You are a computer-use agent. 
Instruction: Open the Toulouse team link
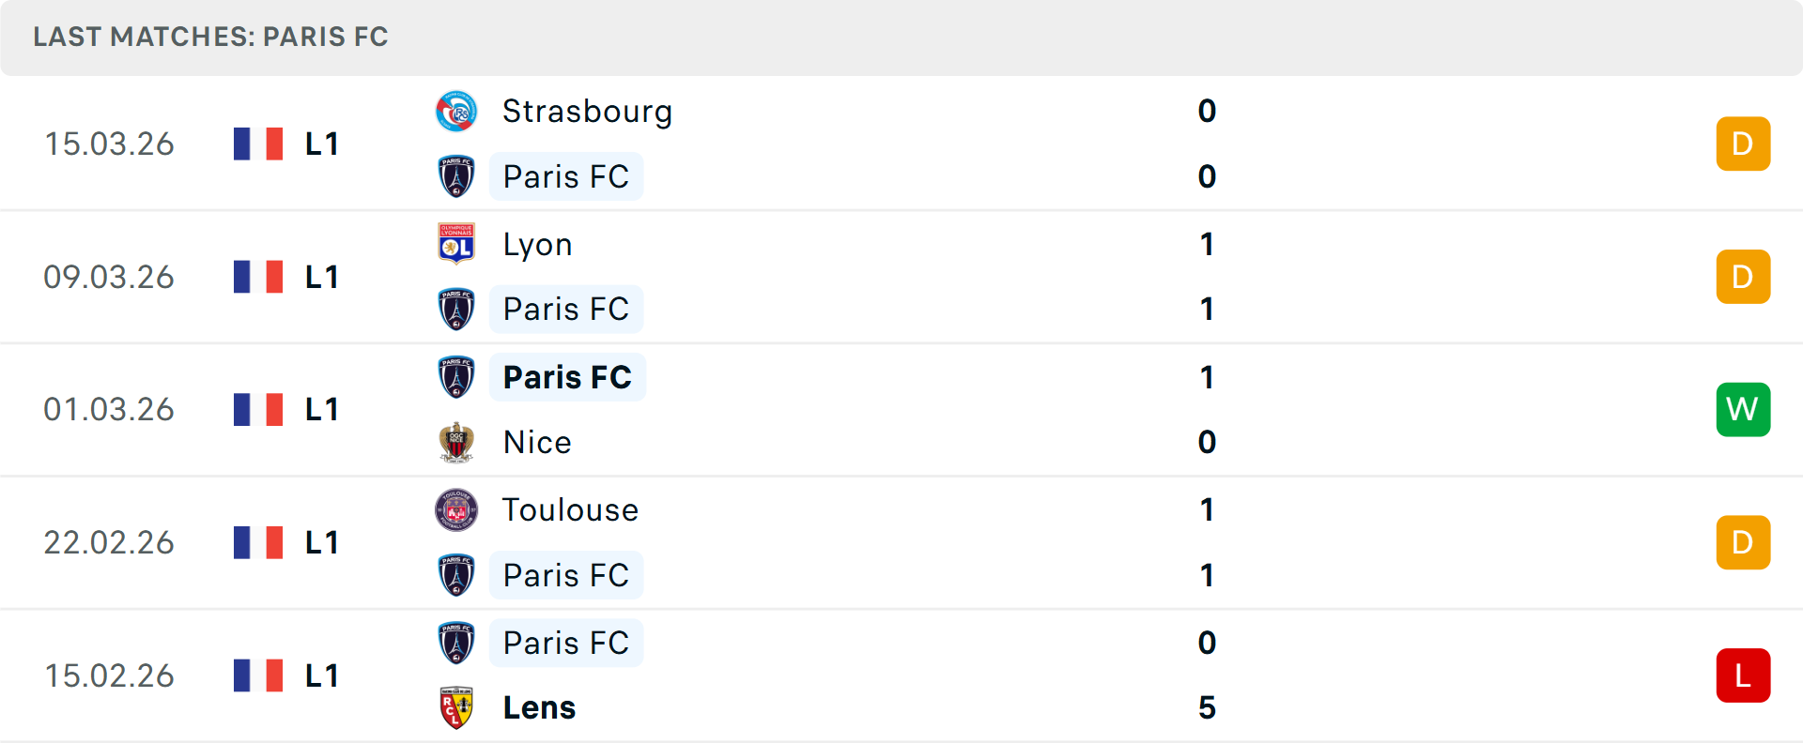tap(570, 509)
